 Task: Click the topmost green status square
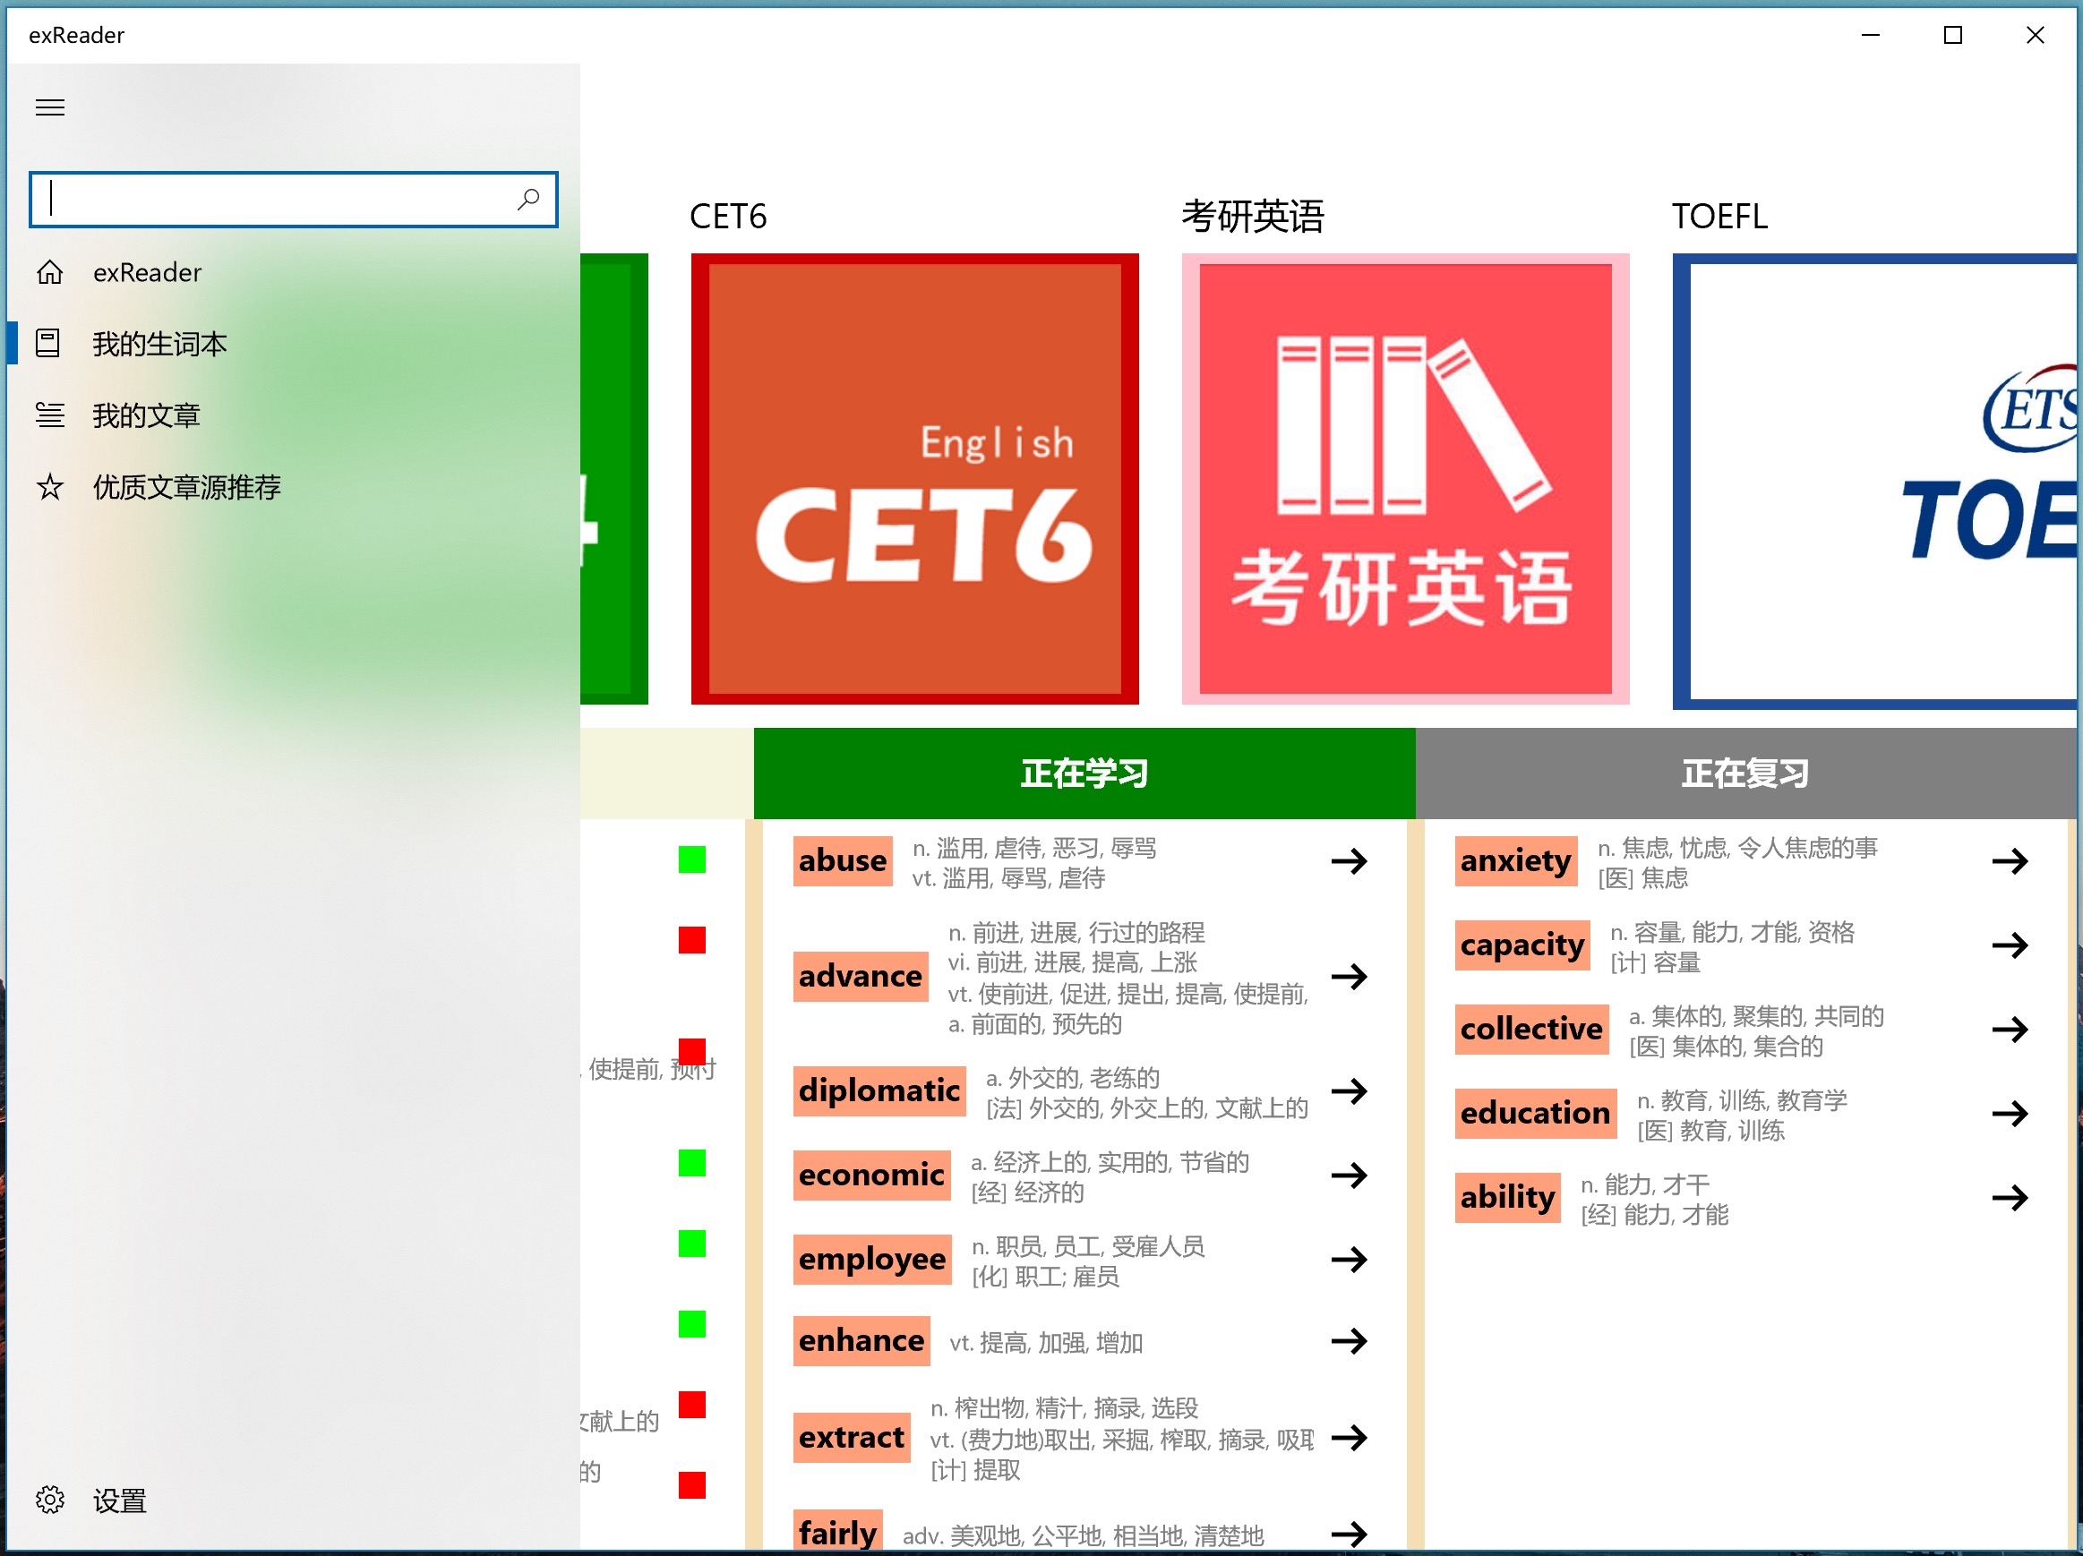point(692,859)
